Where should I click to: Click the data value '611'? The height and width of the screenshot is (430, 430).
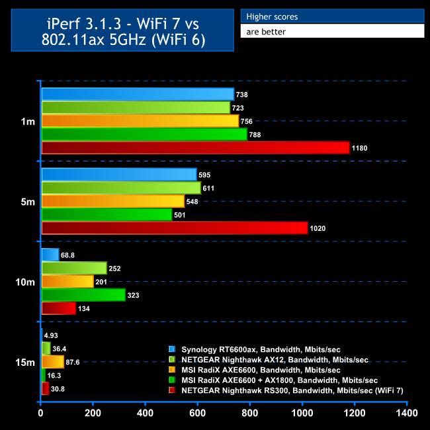pos(208,188)
